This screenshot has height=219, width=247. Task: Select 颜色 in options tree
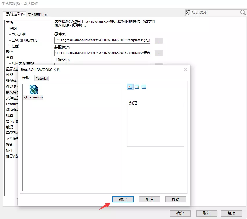[x=10, y=52]
